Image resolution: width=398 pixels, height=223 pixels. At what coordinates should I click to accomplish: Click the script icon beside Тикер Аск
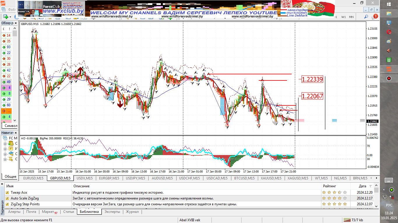[x=7, y=192]
